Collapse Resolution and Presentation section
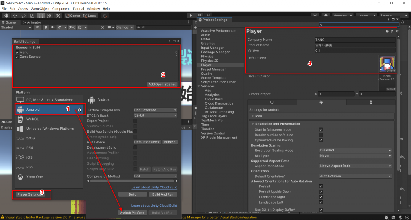The width and height of the screenshot is (411, 220). (253, 124)
